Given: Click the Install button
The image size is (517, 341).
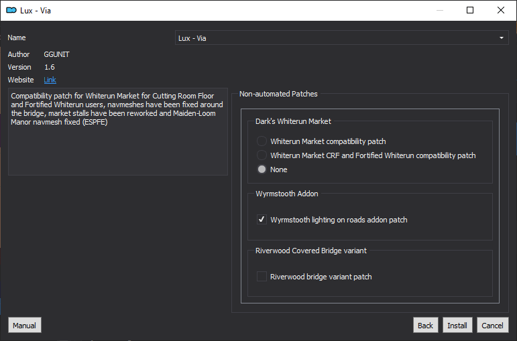Looking at the screenshot, I should pyautogui.click(x=457, y=325).
